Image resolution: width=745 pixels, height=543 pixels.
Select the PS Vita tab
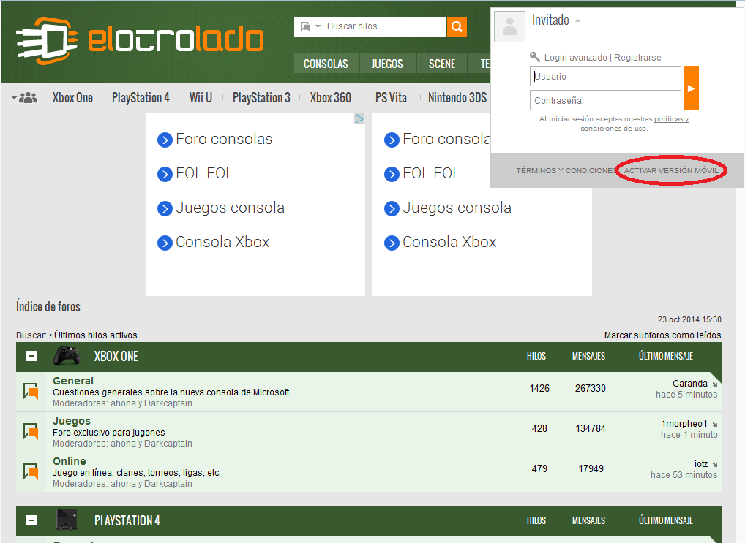(391, 98)
